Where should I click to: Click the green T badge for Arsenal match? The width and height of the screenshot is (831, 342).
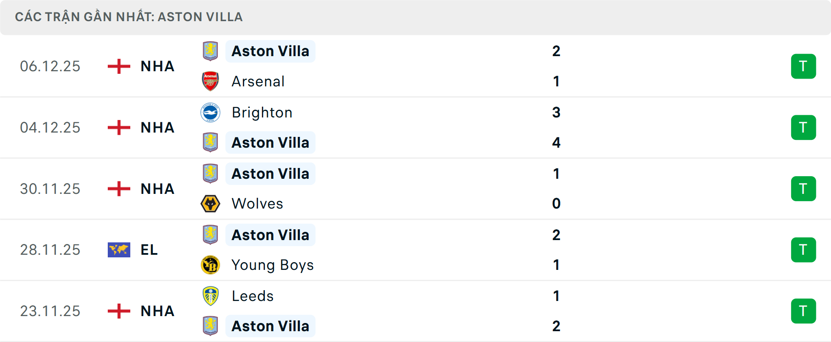[x=804, y=66]
